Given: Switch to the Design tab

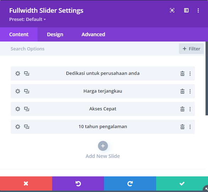Looking at the screenshot, I should 55,34.
